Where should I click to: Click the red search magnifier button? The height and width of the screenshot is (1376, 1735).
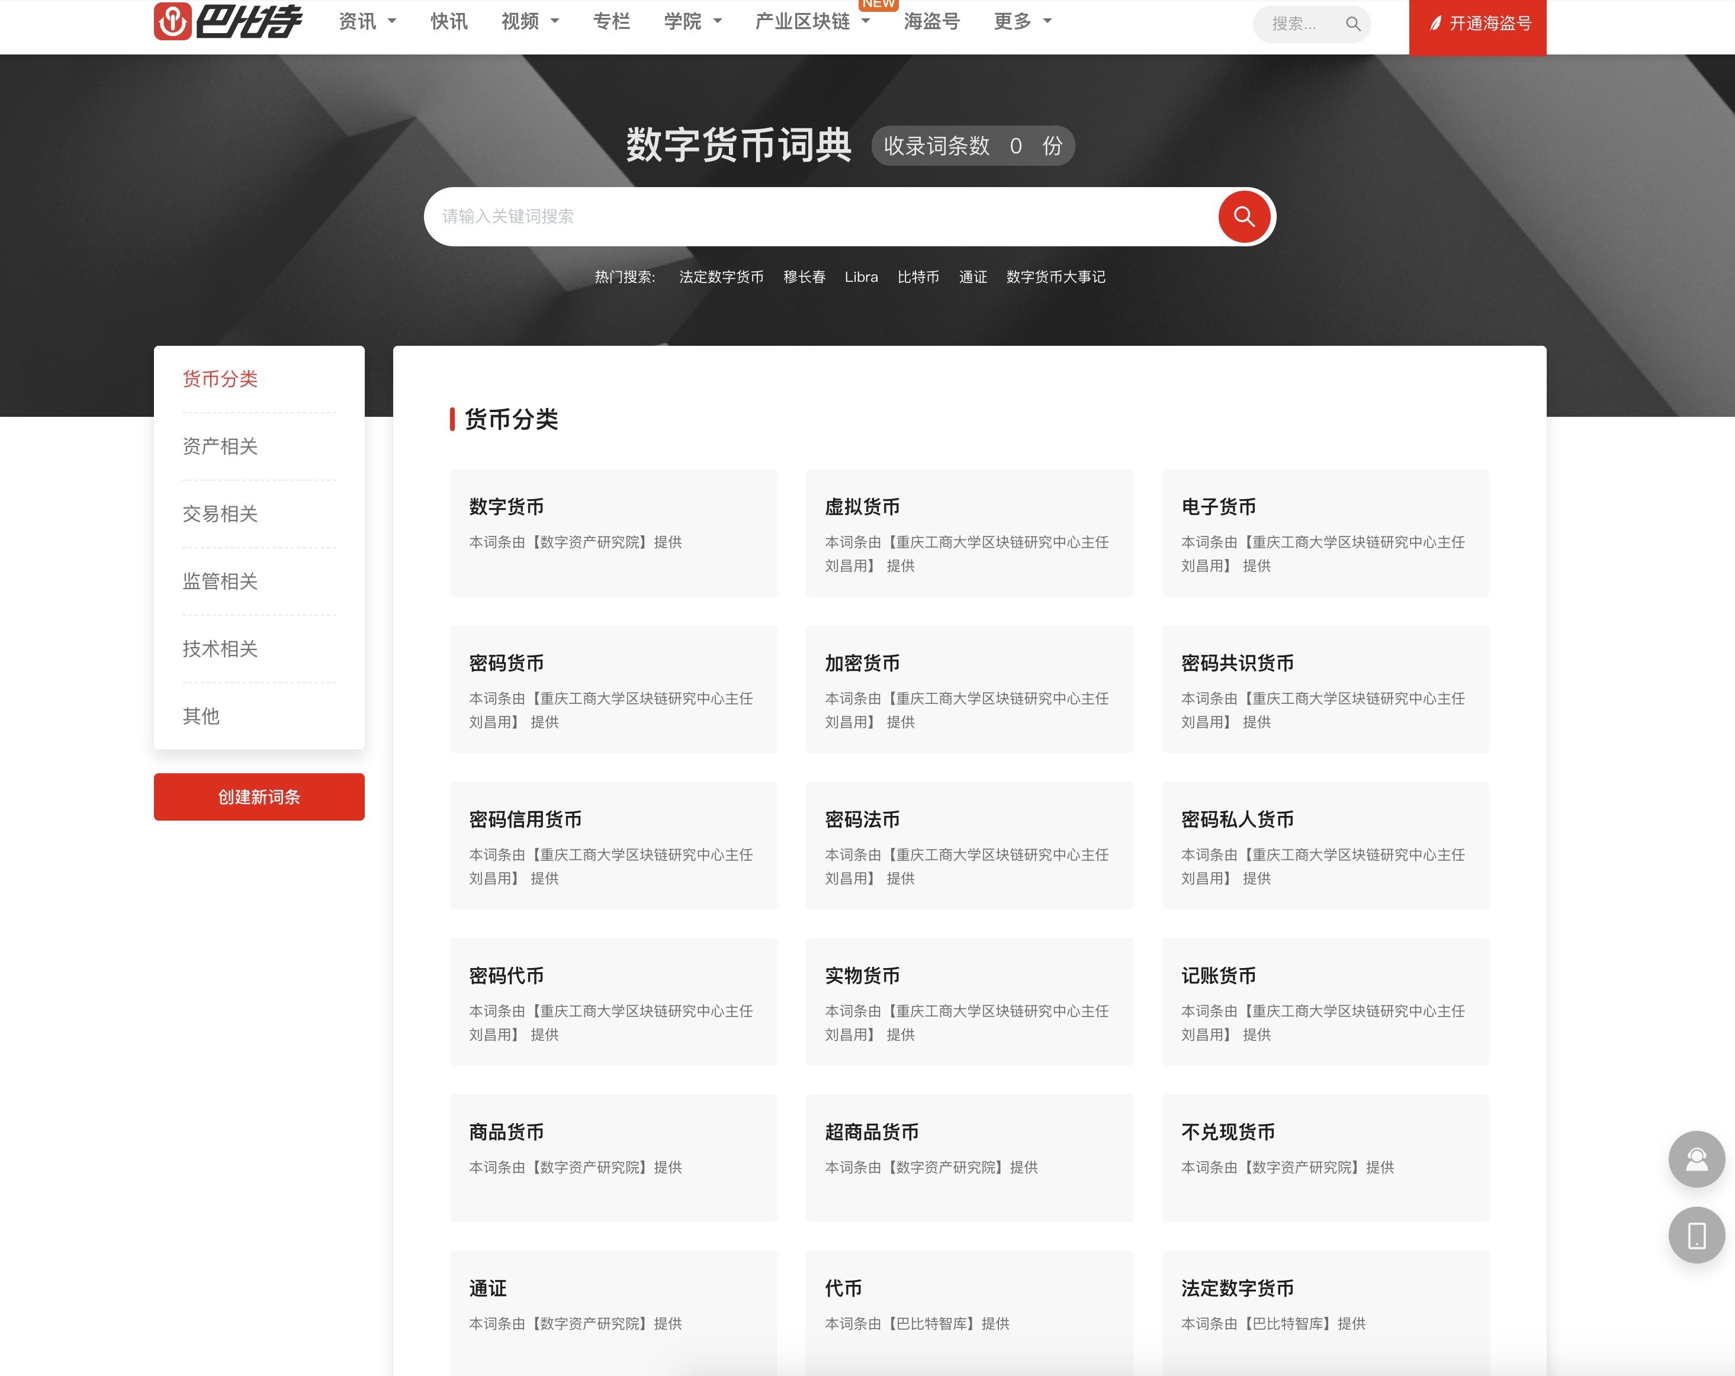click(x=1244, y=217)
